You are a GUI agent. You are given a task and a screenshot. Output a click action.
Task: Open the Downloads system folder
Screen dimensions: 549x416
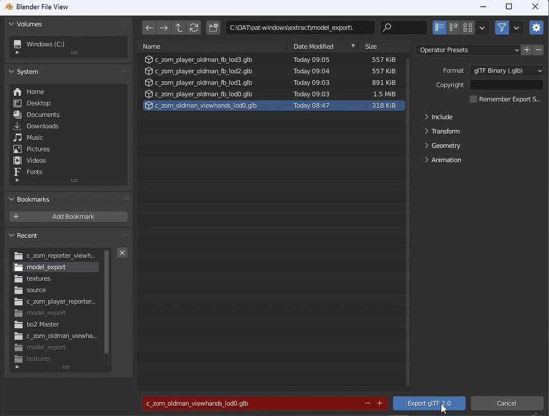42,126
